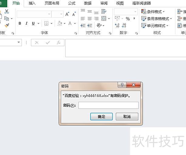This screenshot has width=186, height=155.
Task: Click the Font Color letter A icon
Action: (x=70, y=23)
